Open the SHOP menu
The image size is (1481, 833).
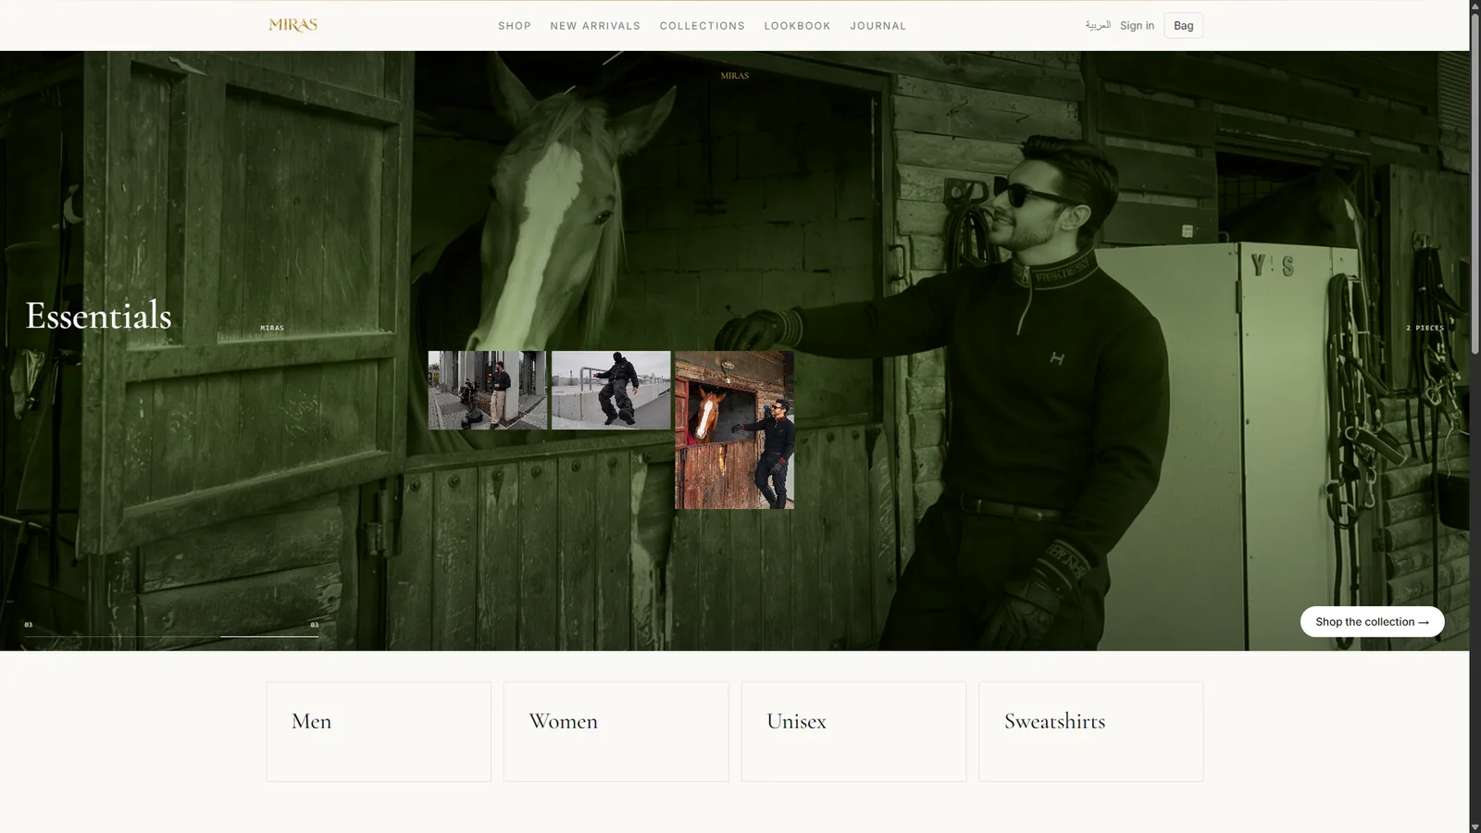pos(515,26)
